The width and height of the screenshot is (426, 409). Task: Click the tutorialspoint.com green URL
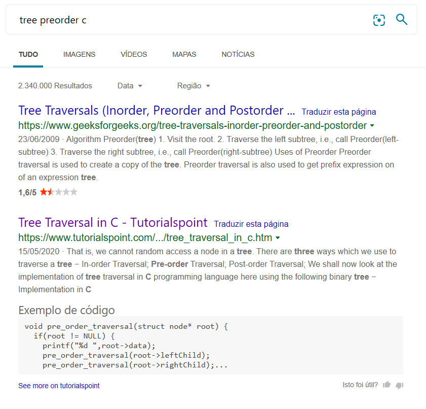pos(145,237)
